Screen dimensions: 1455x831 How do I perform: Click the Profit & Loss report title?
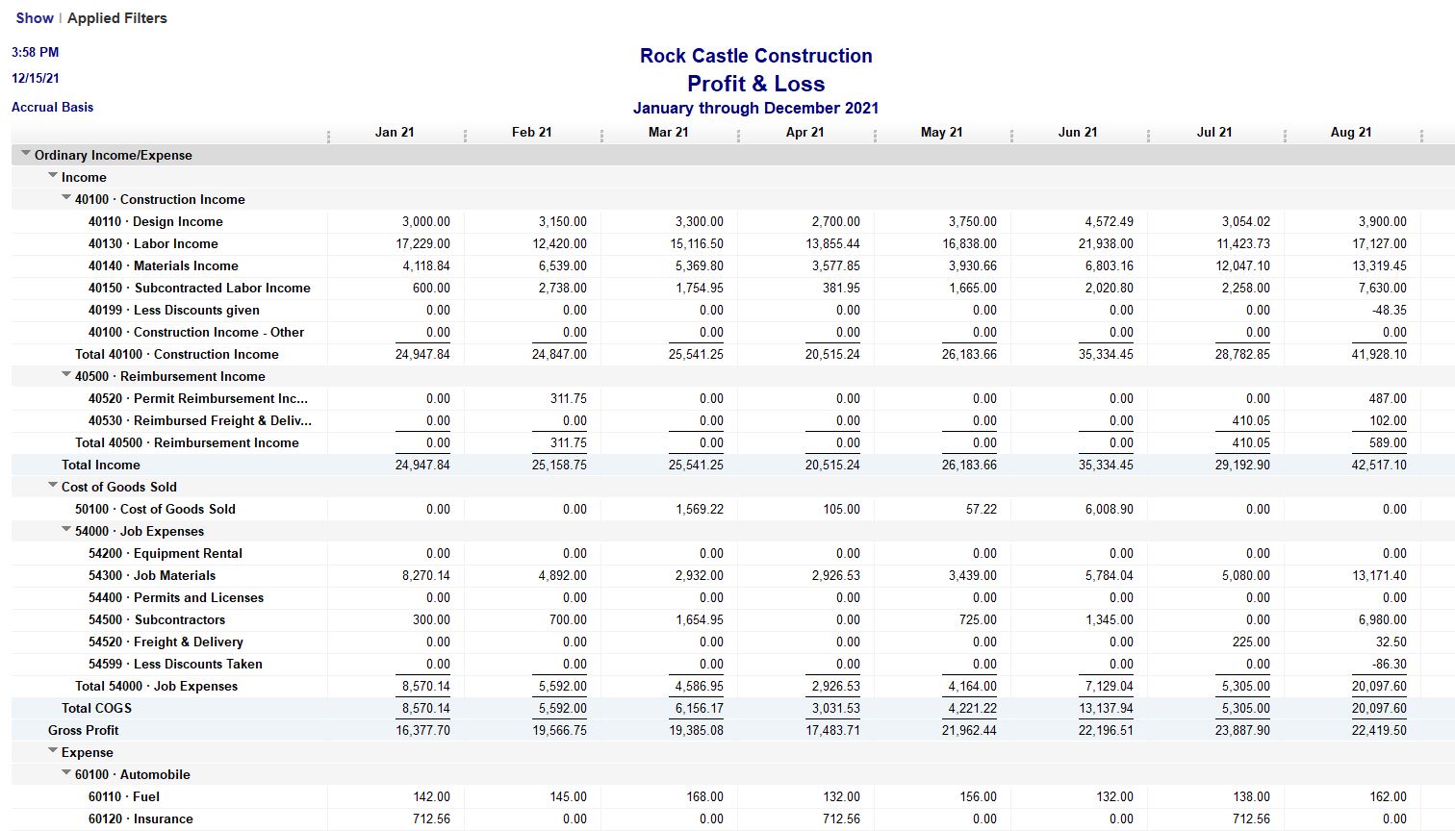click(755, 84)
